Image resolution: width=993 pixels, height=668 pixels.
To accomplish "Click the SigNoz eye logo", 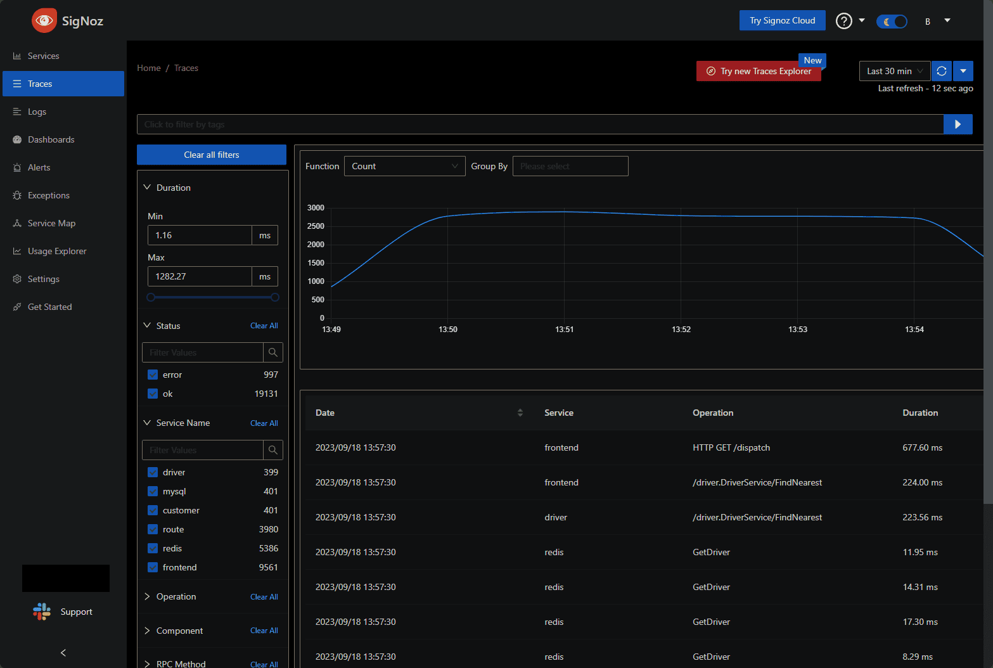I will (44, 21).
